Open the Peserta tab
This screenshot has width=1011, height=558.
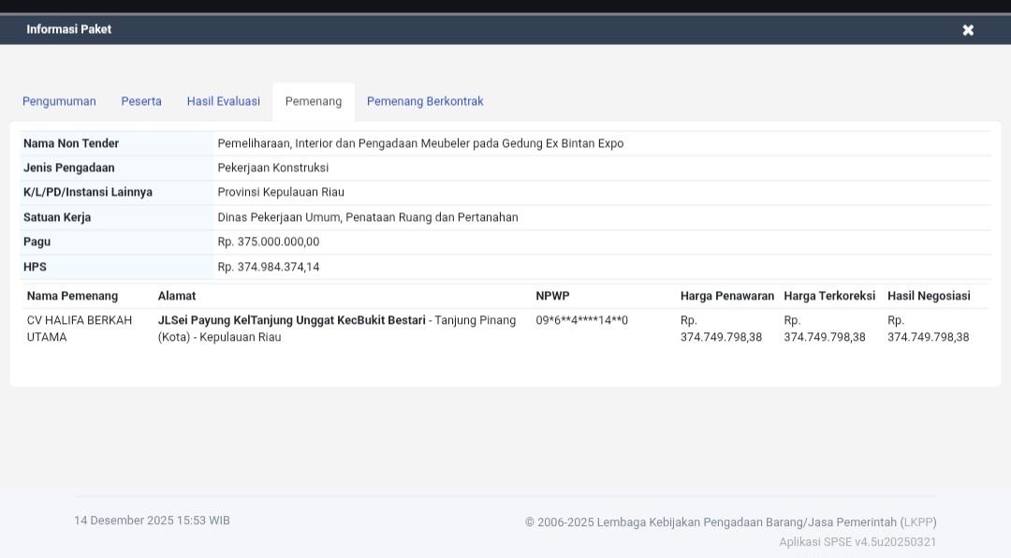141,101
